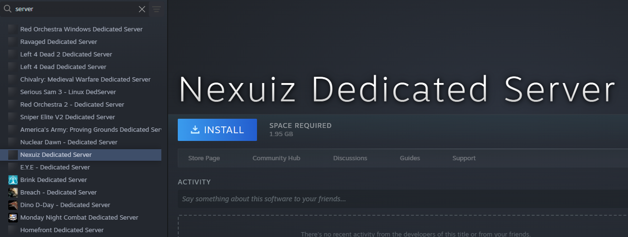Click the Nexuiz Dedicated Server page title
This screenshot has width=628, height=237.
click(397, 89)
